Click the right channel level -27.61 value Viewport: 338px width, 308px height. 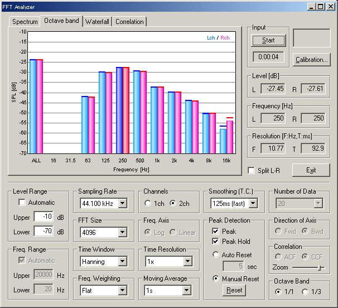click(313, 89)
